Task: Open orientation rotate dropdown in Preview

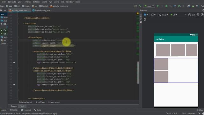Action: 153,15
